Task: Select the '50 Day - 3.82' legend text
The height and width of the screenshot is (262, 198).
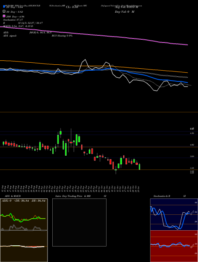Action: [15, 12]
